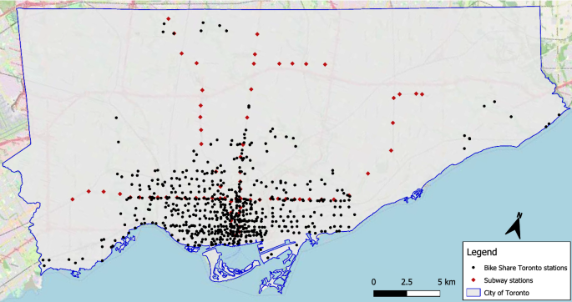Click the "5 km" scale label
572x302 pixels.
coord(447,282)
